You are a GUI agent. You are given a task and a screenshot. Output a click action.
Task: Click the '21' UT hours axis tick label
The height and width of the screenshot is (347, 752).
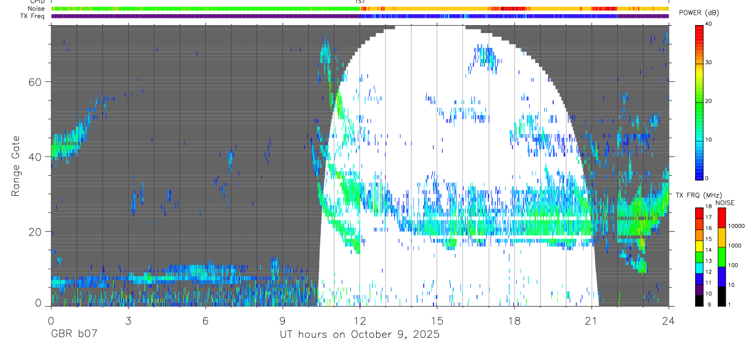(x=592, y=320)
